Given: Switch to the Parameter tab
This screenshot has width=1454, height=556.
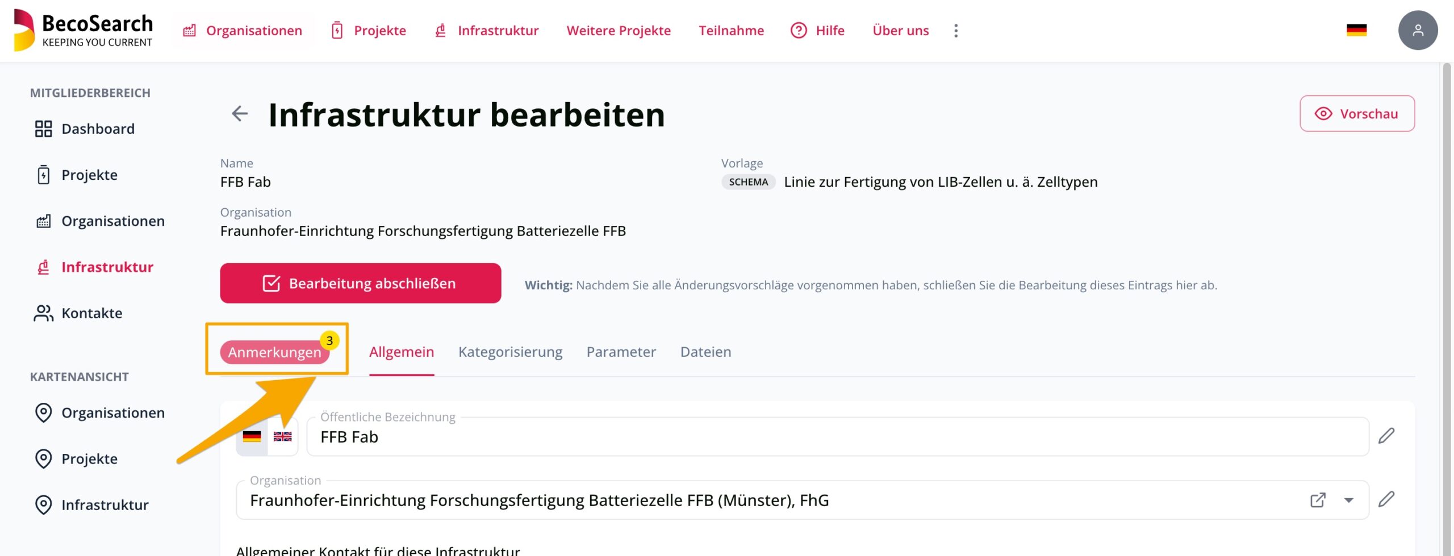Looking at the screenshot, I should [621, 352].
